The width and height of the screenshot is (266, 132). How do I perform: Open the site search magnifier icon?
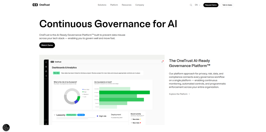(191, 5)
